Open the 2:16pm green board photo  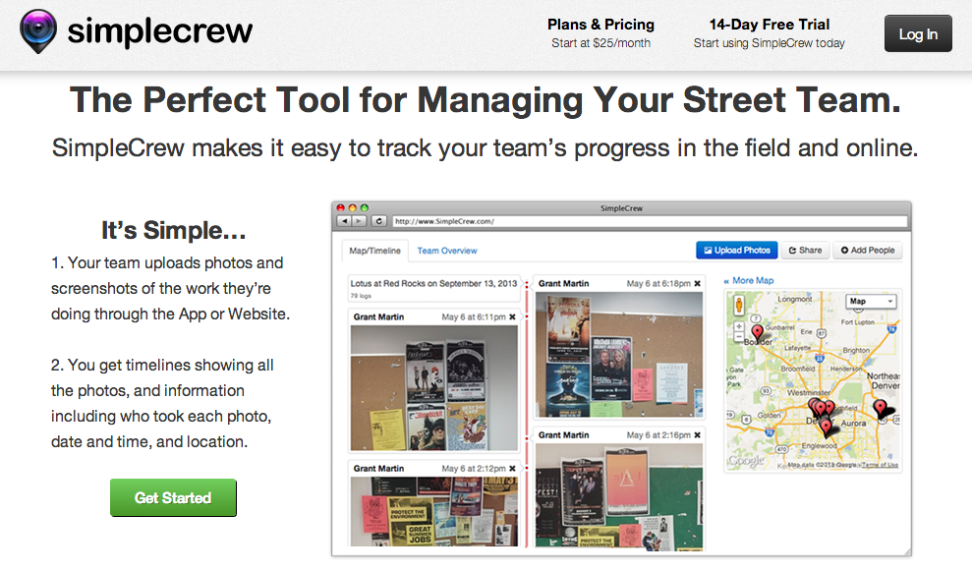pos(619,496)
